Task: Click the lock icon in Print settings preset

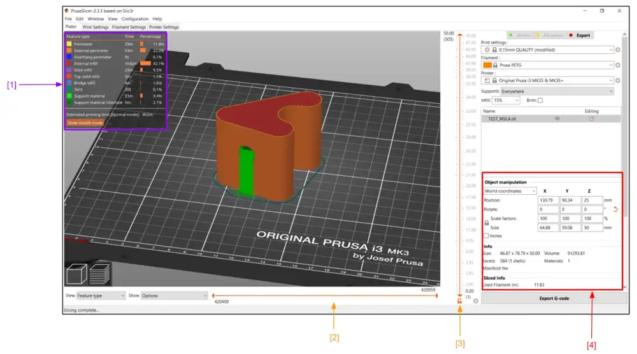Action: (x=494, y=50)
